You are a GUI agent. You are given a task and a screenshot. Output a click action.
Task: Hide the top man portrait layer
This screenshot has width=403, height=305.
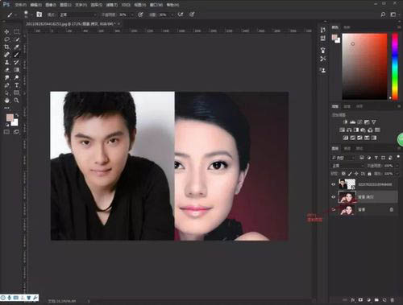pos(334,184)
